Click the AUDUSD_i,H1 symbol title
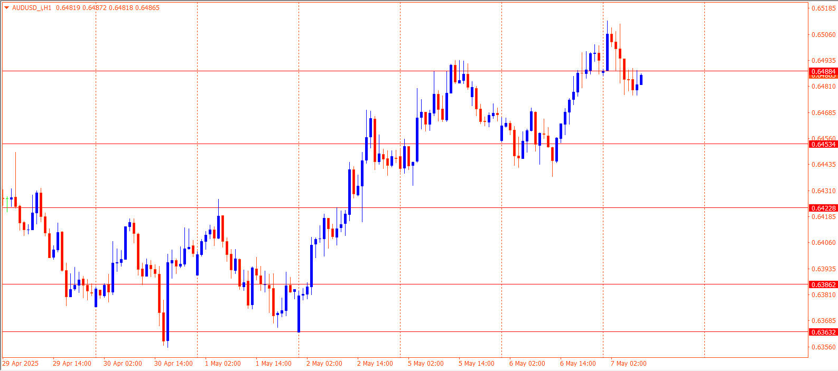Screen dimensions: 838x371 [32, 8]
